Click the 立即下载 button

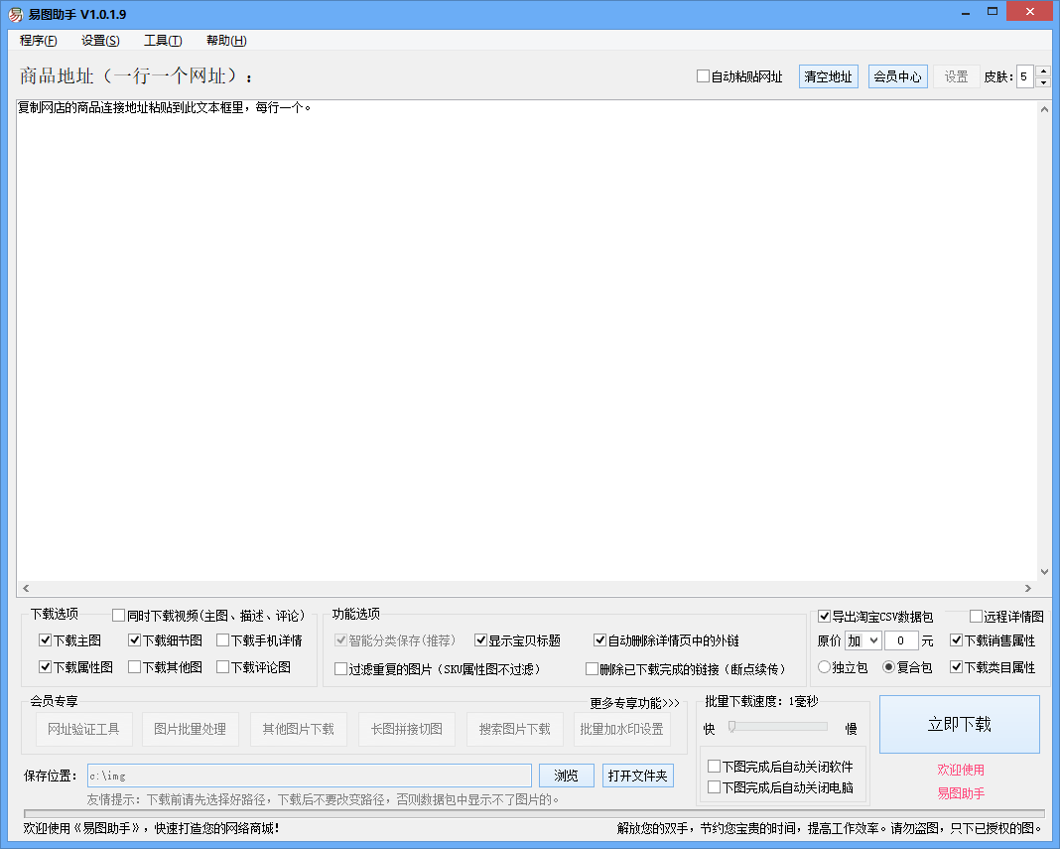(x=959, y=725)
